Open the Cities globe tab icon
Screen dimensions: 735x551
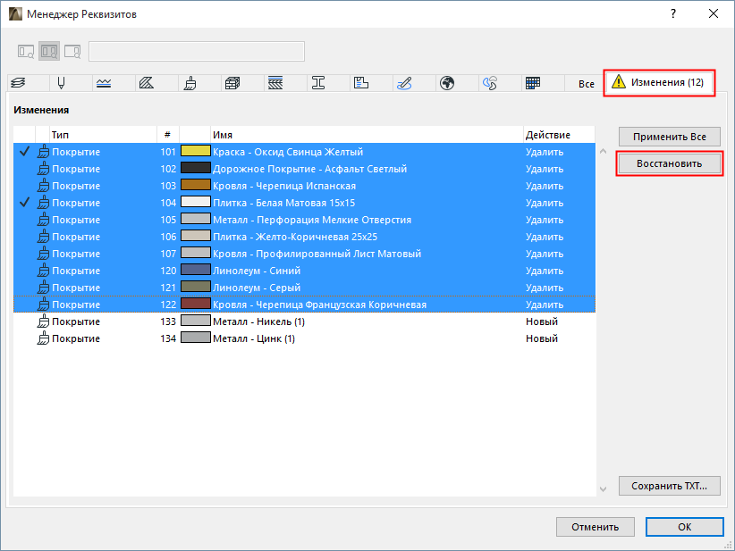[447, 83]
